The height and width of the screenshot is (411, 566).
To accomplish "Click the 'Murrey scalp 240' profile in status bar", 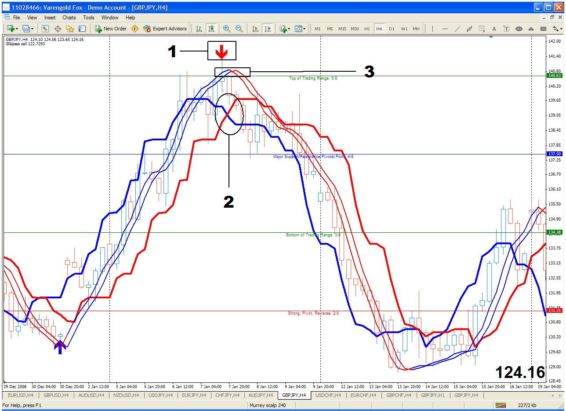I will [268, 405].
